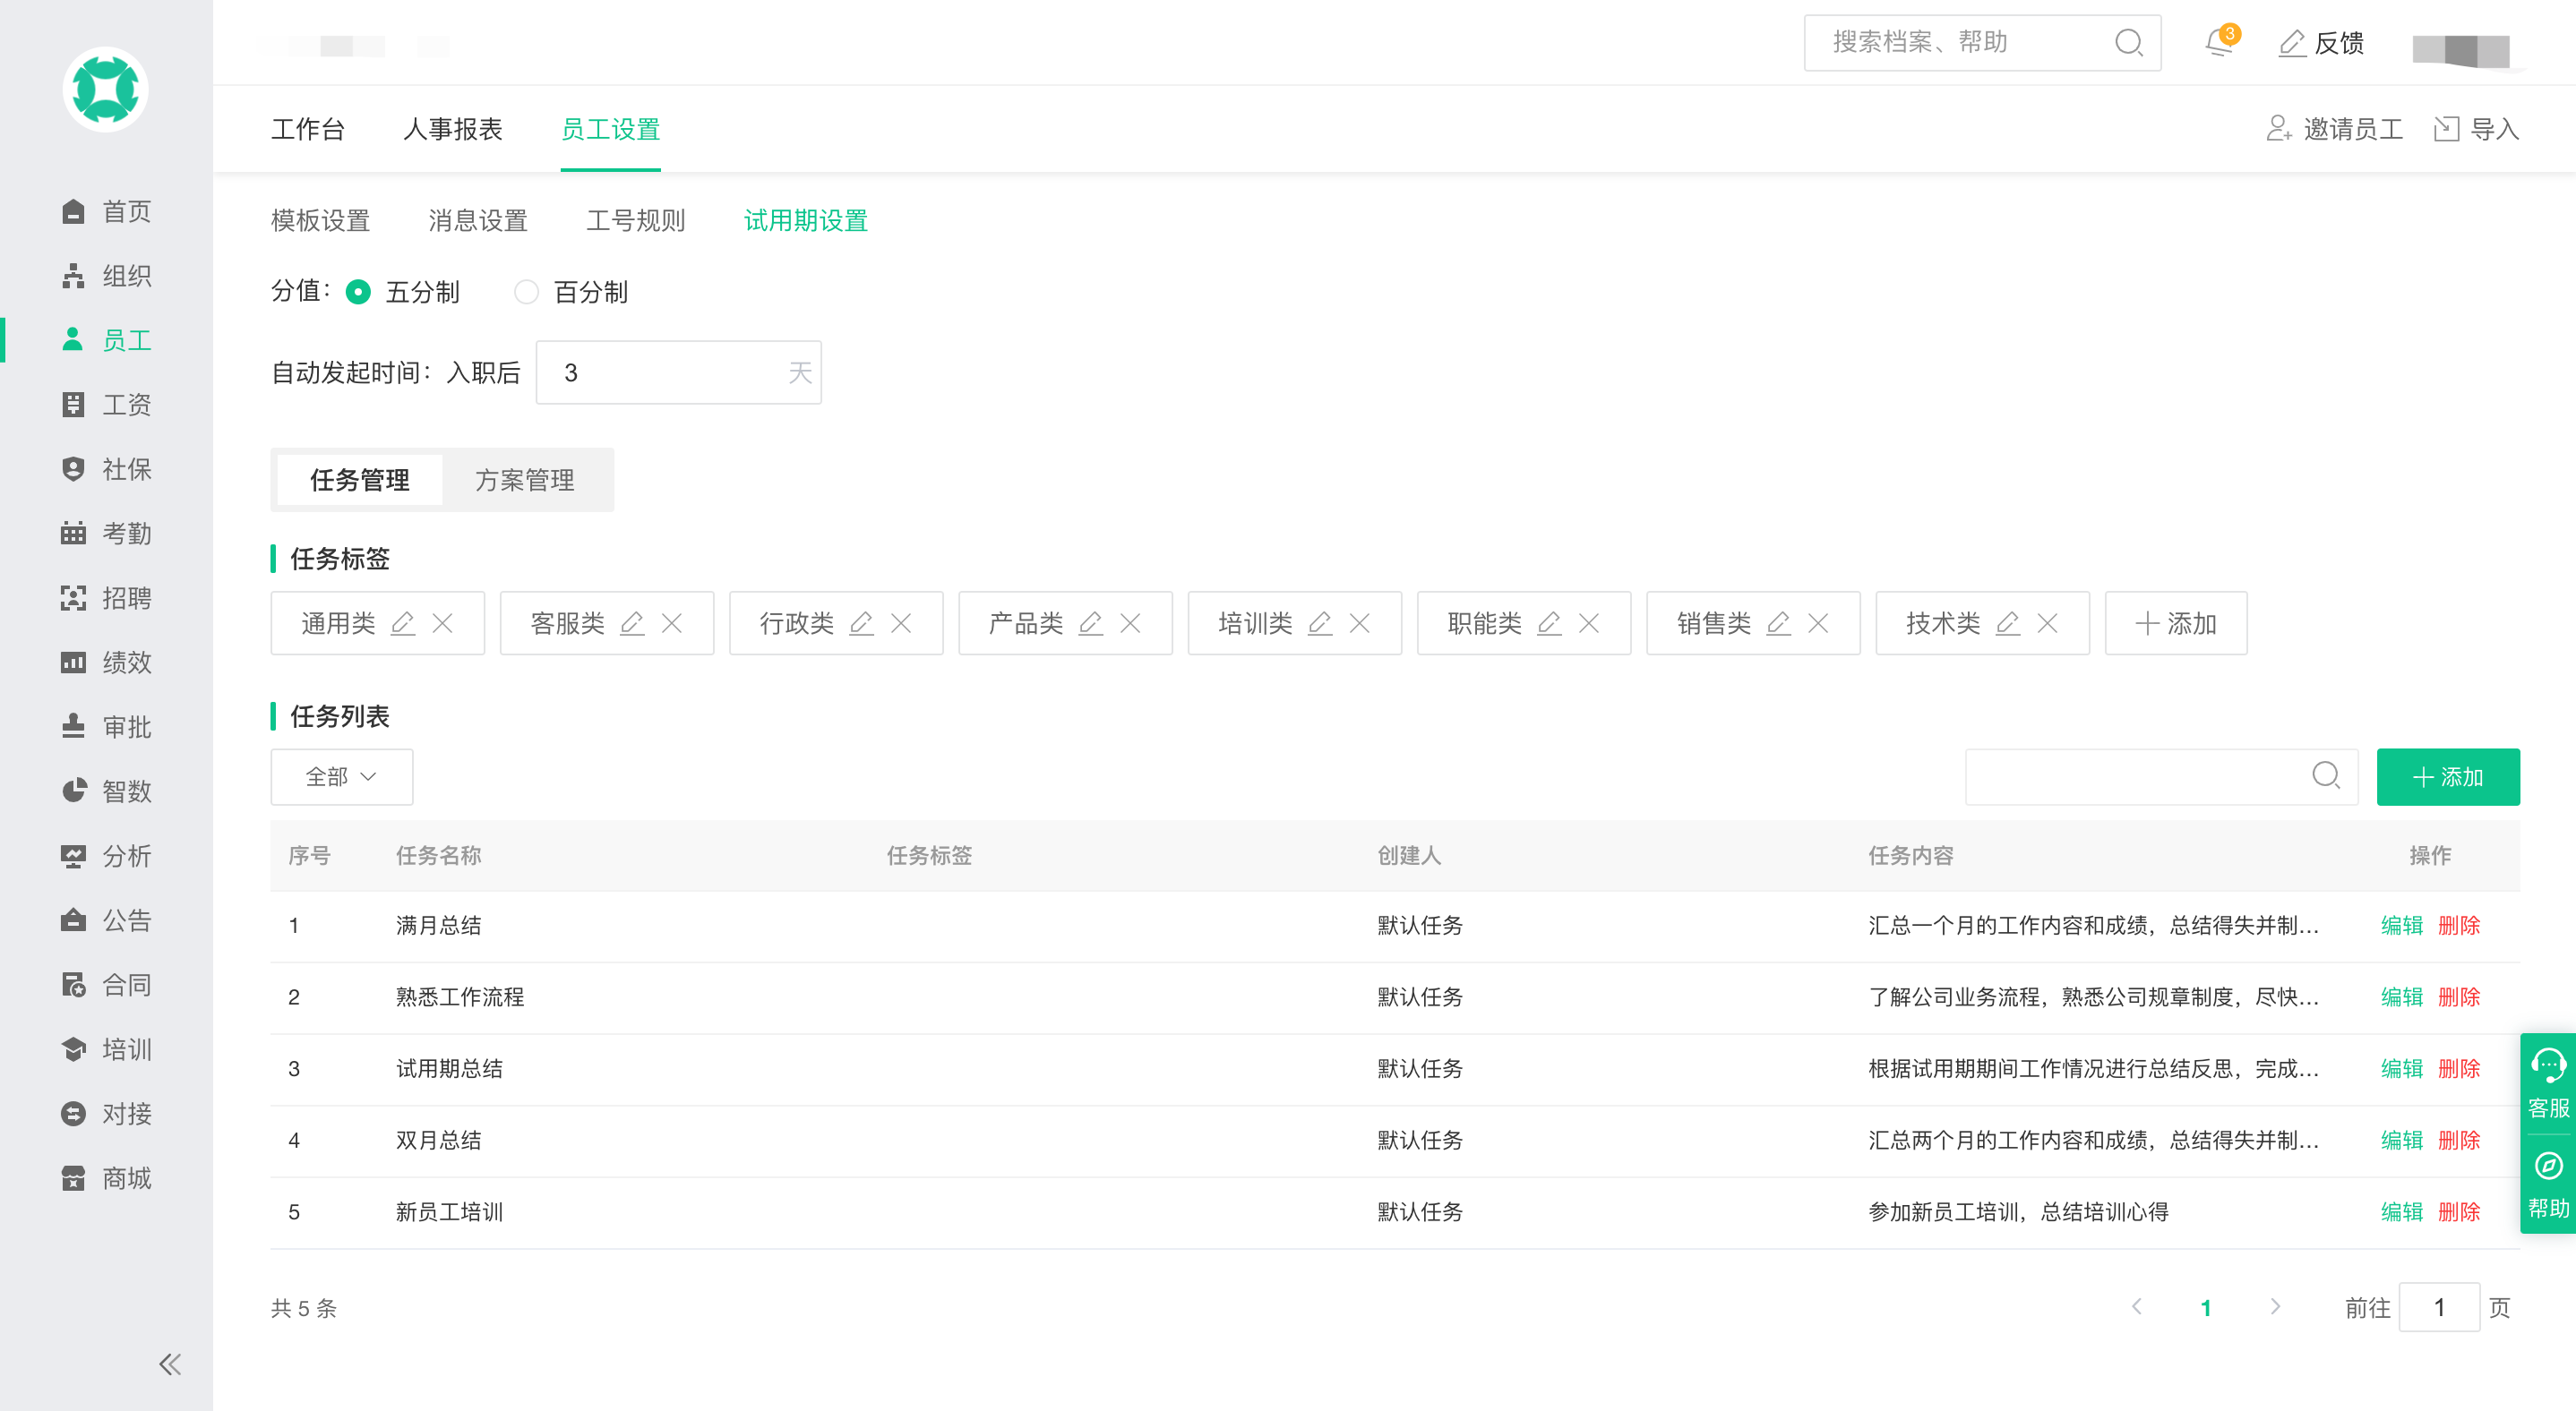Collapse the sidebar with double-arrow icon
The height and width of the screenshot is (1411, 2576).
(170, 1364)
